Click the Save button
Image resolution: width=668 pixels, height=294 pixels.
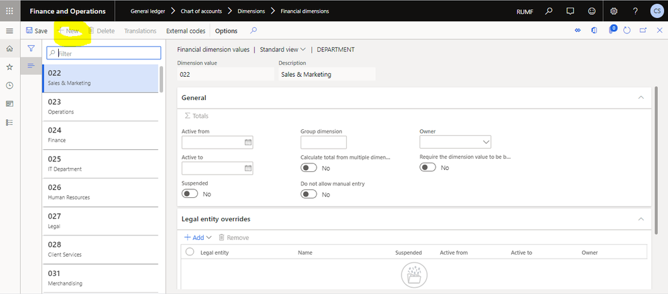tap(36, 31)
